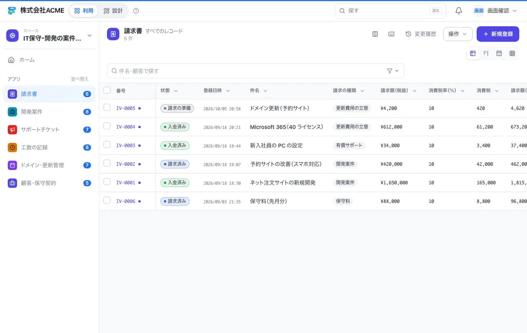Toggle the select-all header checkbox
The height and width of the screenshot is (333, 527).
tap(107, 90)
